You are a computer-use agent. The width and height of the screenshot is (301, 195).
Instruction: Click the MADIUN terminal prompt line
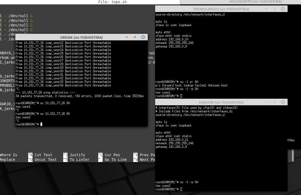(x=170, y=189)
